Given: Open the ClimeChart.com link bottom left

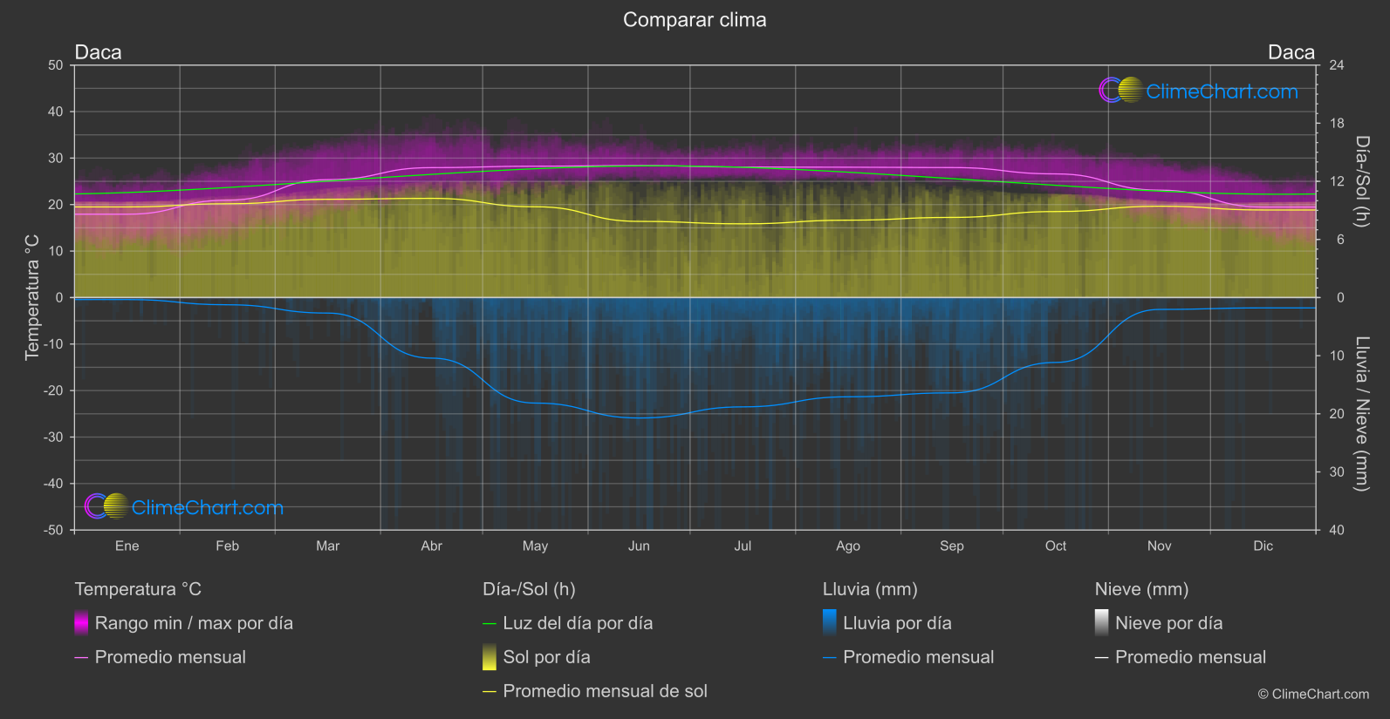Looking at the screenshot, I should [x=208, y=507].
